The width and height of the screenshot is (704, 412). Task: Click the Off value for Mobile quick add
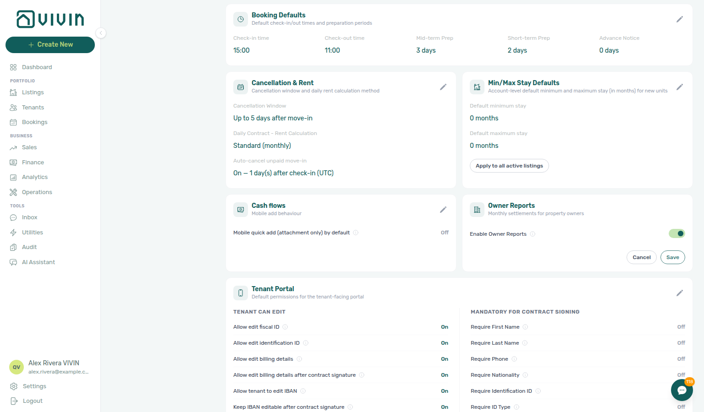(445, 233)
